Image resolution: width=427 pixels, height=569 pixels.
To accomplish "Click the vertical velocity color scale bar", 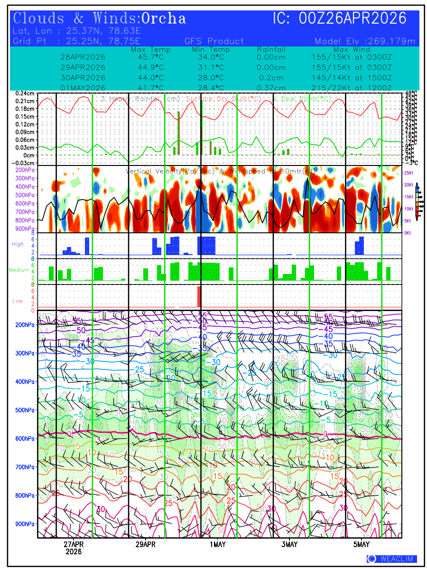I will 417,202.
